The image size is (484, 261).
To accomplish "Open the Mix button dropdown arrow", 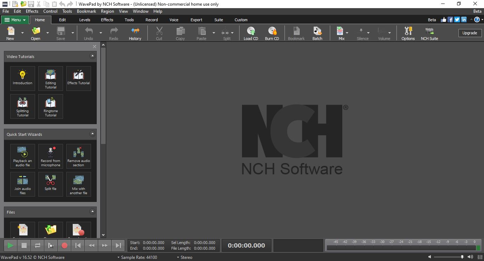I will [347, 33].
